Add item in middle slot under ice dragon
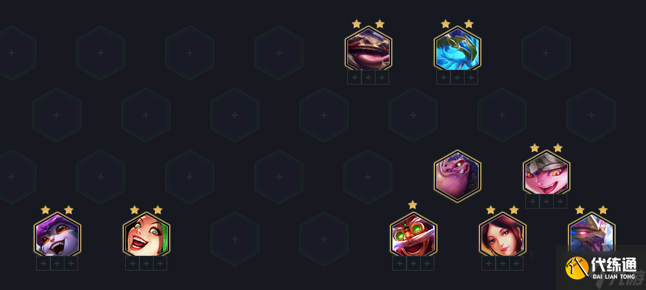Image resolution: width=646 pixels, height=290 pixels. click(458, 77)
